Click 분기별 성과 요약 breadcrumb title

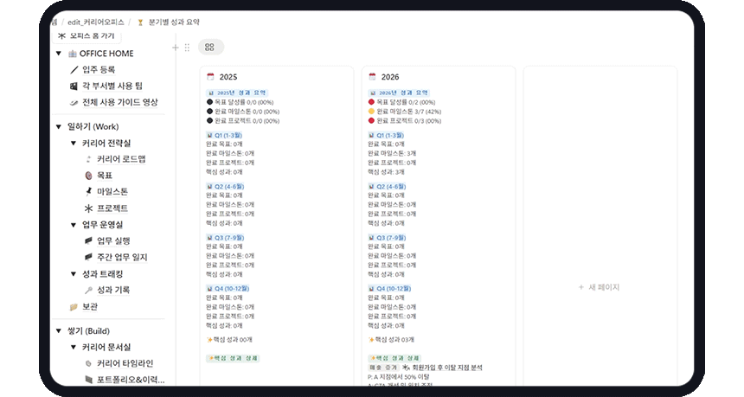tap(174, 22)
